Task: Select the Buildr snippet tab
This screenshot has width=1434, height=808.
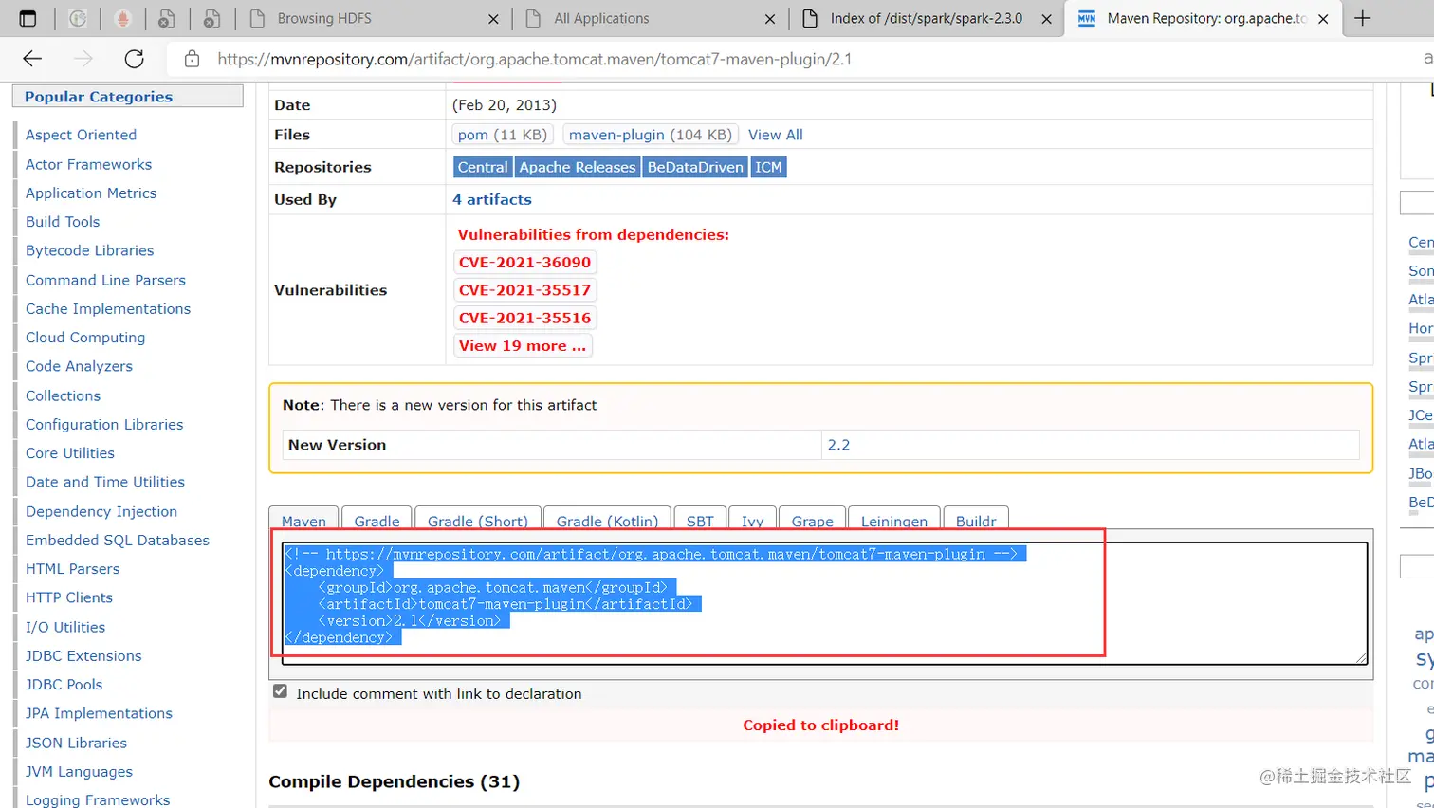Action: [x=976, y=518]
